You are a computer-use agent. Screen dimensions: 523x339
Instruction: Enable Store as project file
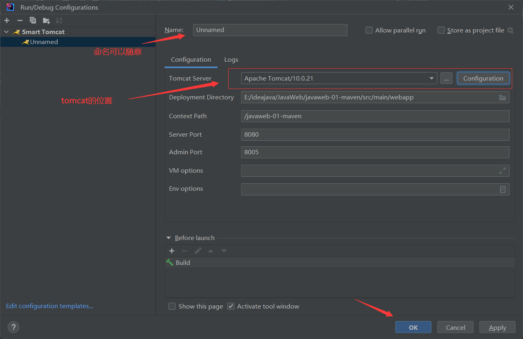[x=441, y=30]
